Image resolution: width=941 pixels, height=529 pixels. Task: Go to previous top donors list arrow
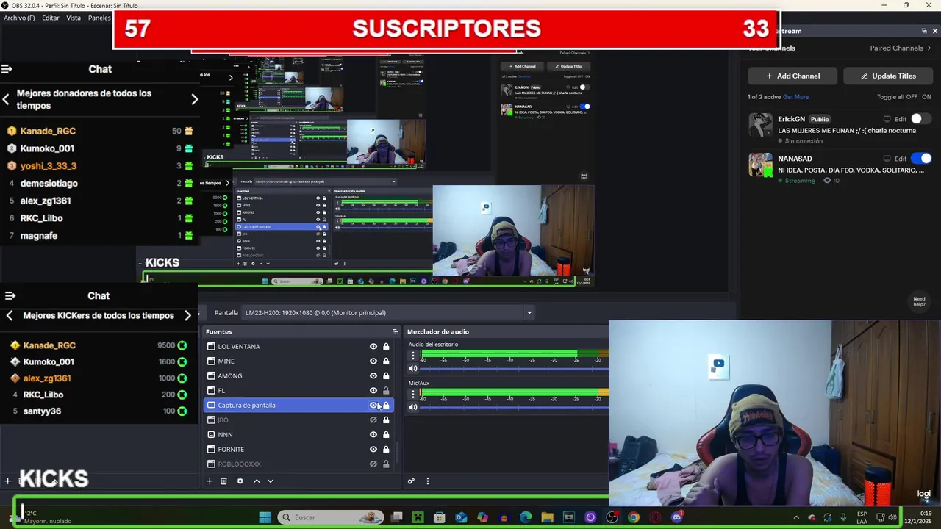6,99
